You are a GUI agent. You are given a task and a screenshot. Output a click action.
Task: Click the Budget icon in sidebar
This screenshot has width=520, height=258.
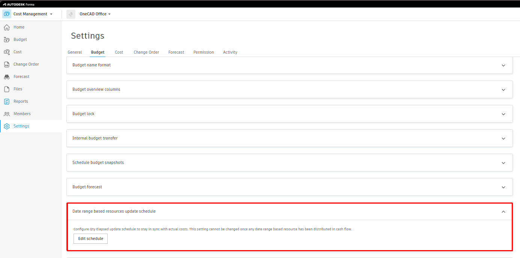6,40
